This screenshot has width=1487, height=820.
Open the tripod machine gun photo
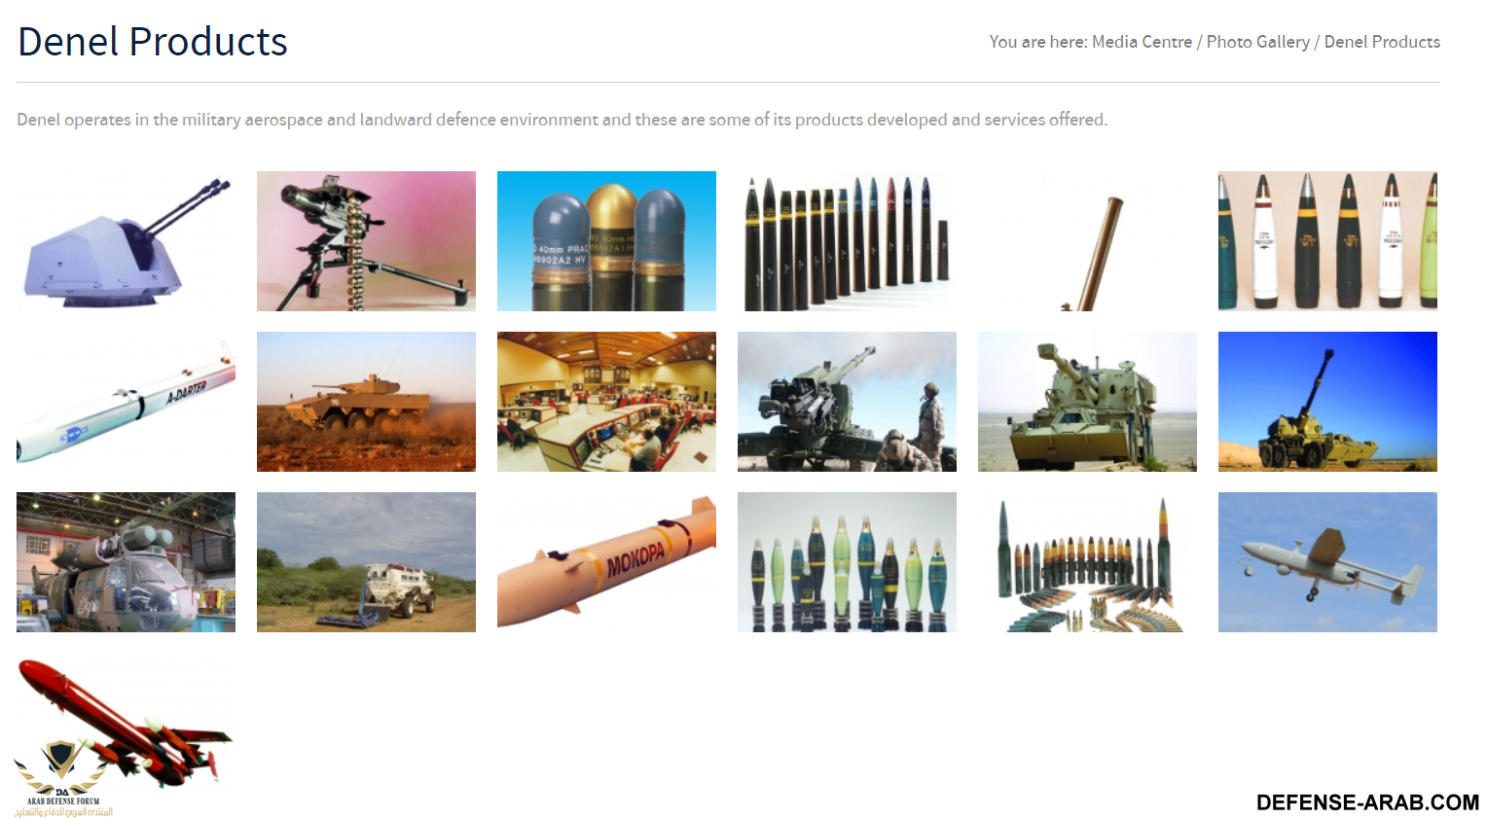pos(366,241)
